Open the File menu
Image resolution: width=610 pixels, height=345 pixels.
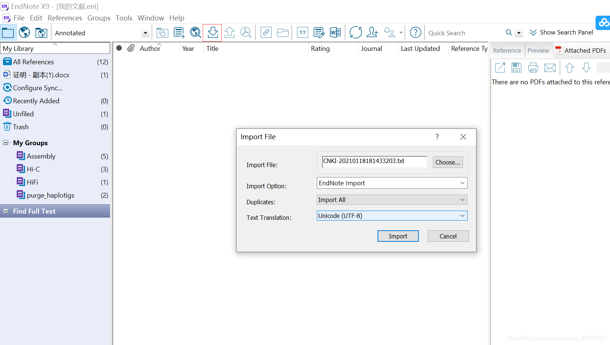(x=19, y=18)
